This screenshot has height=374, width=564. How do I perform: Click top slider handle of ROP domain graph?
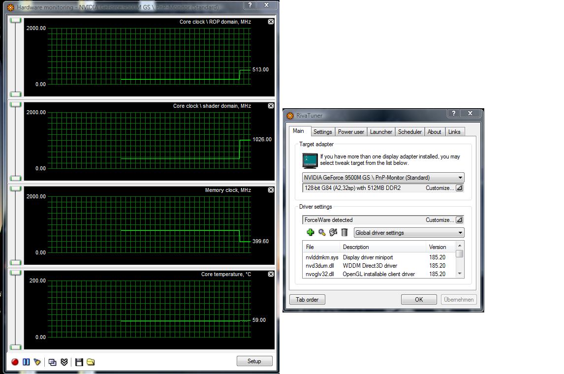[x=15, y=21]
